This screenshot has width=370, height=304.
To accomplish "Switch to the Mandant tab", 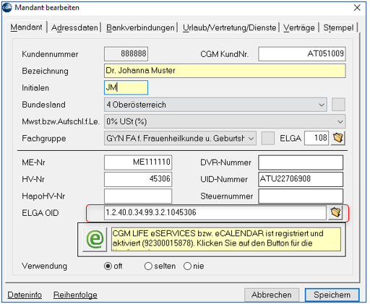I will click(26, 27).
